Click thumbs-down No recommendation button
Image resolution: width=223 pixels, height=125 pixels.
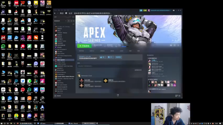point(110,57)
